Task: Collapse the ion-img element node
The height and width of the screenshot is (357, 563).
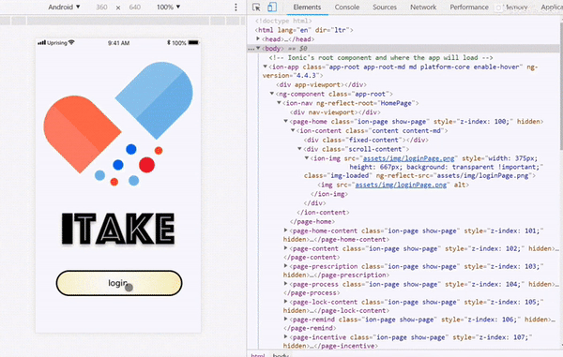Action: (x=307, y=158)
